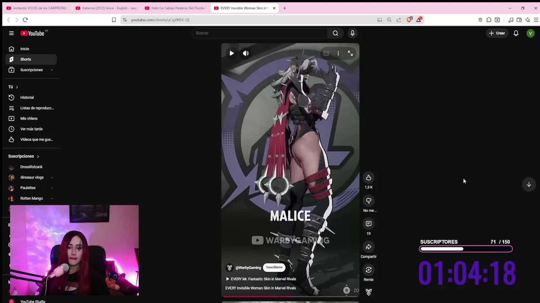The height and width of the screenshot is (303, 540).
Task: Bookmark this page
Action: 113,20
